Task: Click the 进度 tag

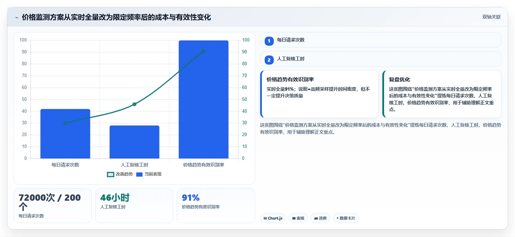Action: coord(320,218)
